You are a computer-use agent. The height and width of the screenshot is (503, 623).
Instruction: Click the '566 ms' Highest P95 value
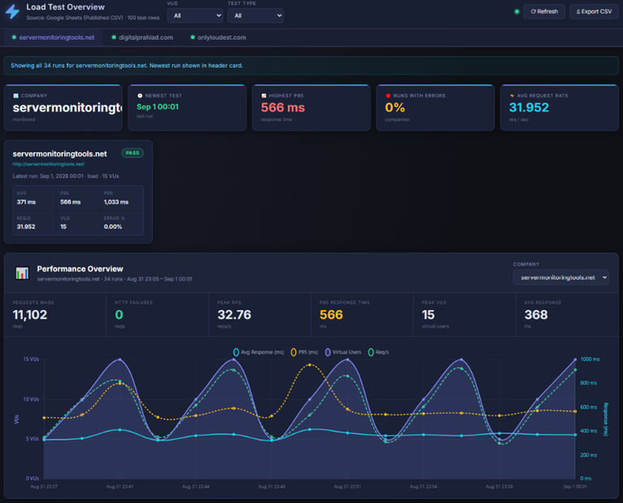tap(283, 108)
